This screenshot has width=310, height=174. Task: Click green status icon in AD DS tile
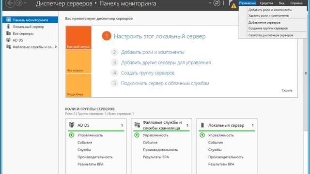pos(71,135)
